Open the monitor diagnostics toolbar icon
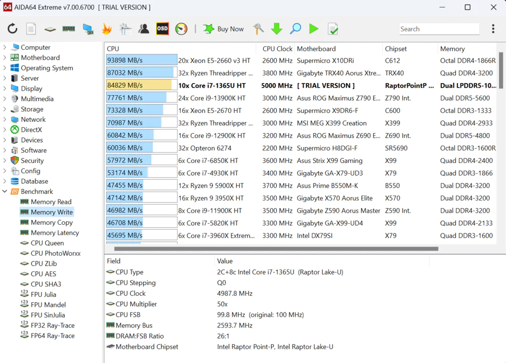This screenshot has width=506, height=363. (x=88, y=29)
